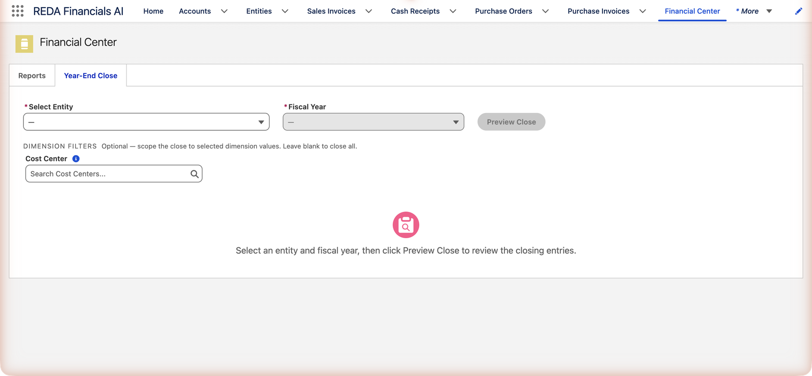Open the Select Entity dropdown

tap(146, 122)
